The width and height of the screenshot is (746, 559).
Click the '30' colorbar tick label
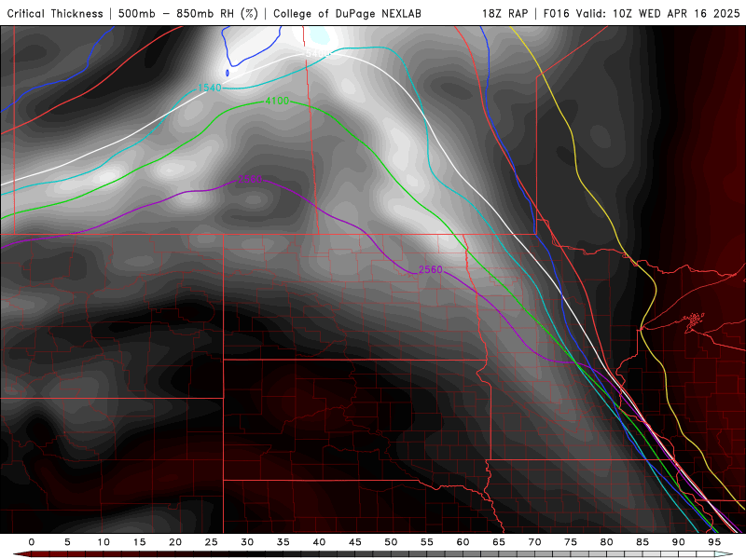(x=247, y=542)
